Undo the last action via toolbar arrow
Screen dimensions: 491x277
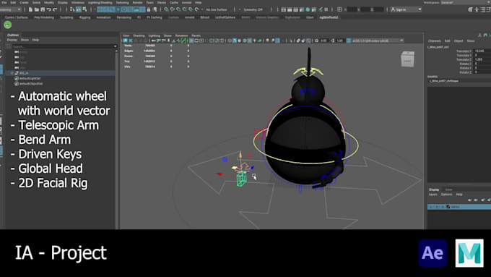click(49, 9)
